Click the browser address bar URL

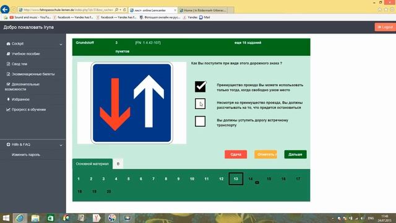pos(68,10)
